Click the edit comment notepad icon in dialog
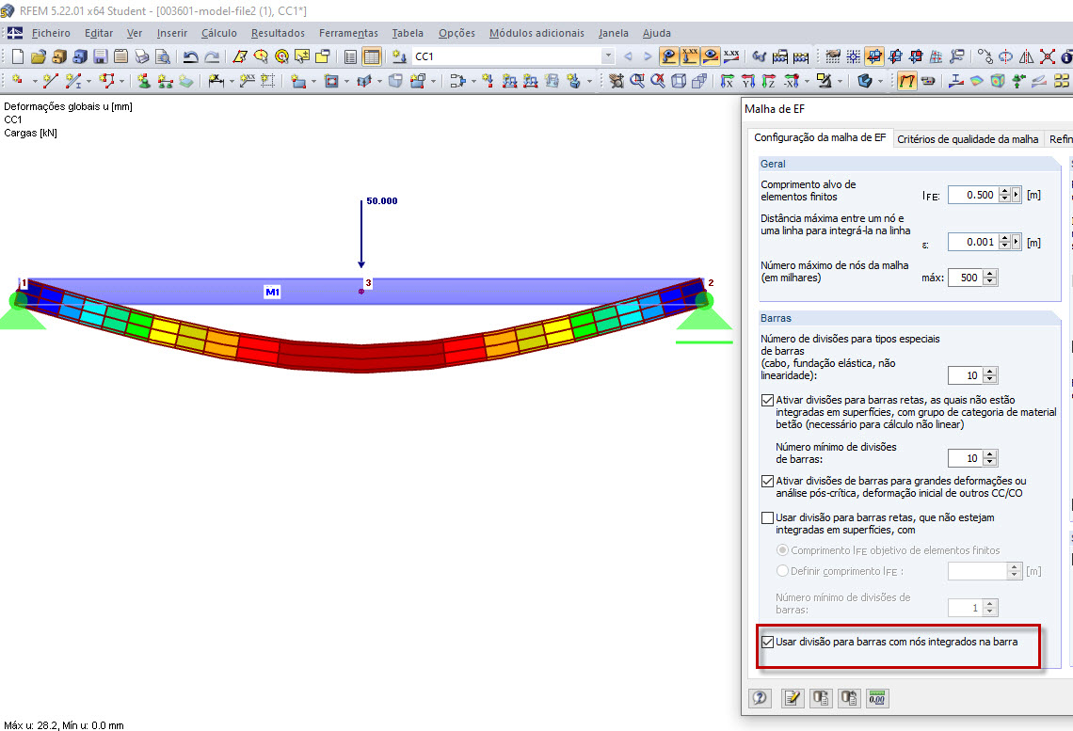 [792, 698]
